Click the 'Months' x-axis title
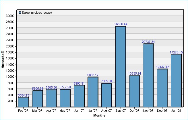The width and height of the screenshot is (188, 120). click(x=99, y=115)
